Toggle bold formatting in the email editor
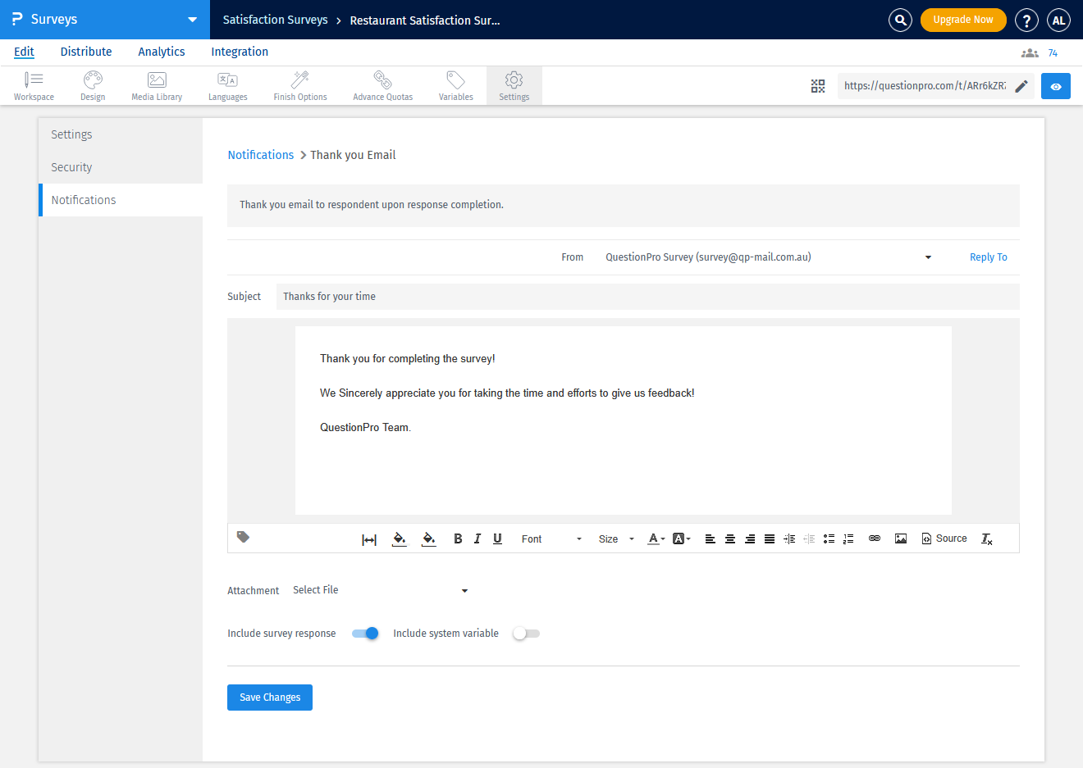Viewport: 1083px width, 768px height. tap(458, 539)
